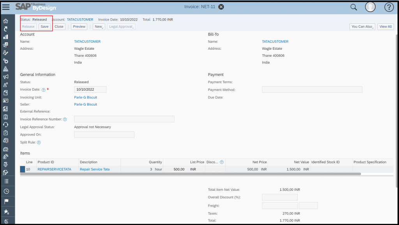Close the Invoice NET-11 tab
The height and width of the screenshot is (225, 399).
[221, 7]
